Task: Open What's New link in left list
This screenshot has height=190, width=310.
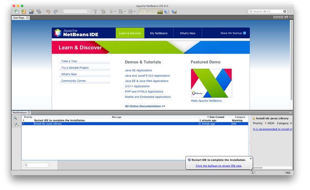Action: [x=69, y=74]
